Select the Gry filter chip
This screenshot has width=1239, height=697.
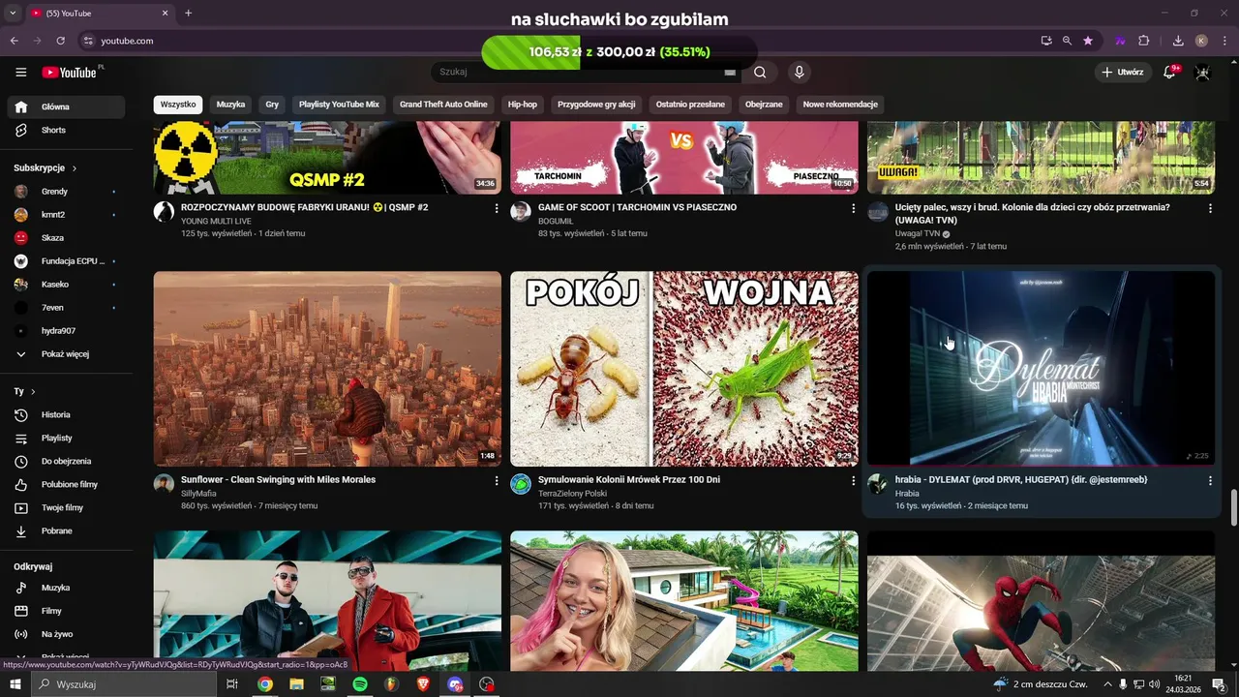(272, 105)
